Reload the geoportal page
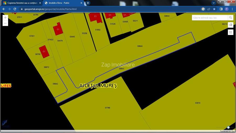Image resolution: width=236 pixels, height=133 pixels. (15, 9)
